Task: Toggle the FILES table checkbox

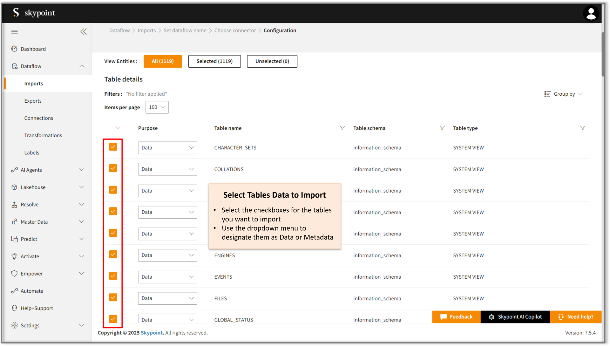Action: pos(113,297)
